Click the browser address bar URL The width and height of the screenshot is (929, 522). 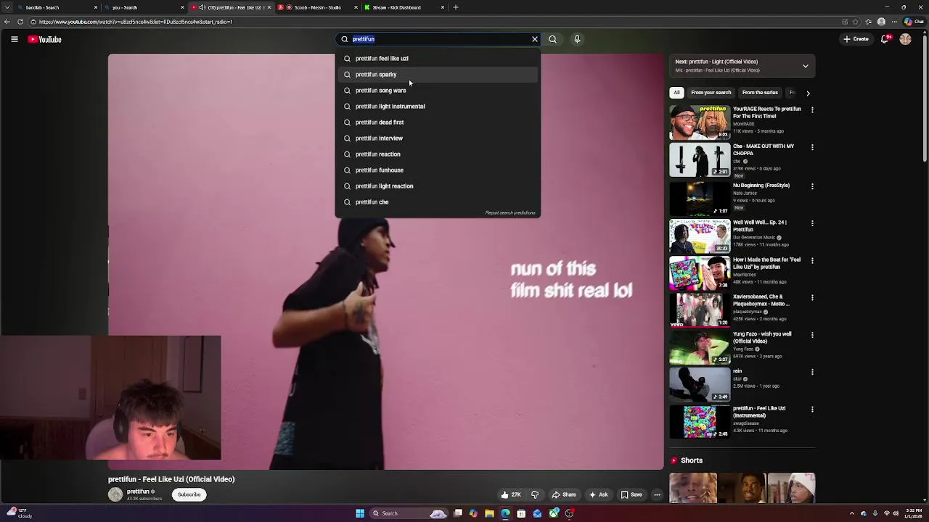click(x=136, y=22)
